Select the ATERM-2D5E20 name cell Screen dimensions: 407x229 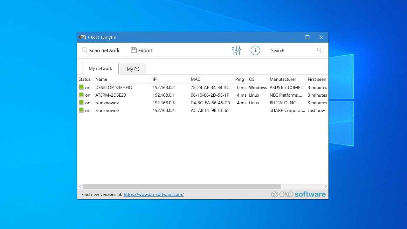(111, 95)
